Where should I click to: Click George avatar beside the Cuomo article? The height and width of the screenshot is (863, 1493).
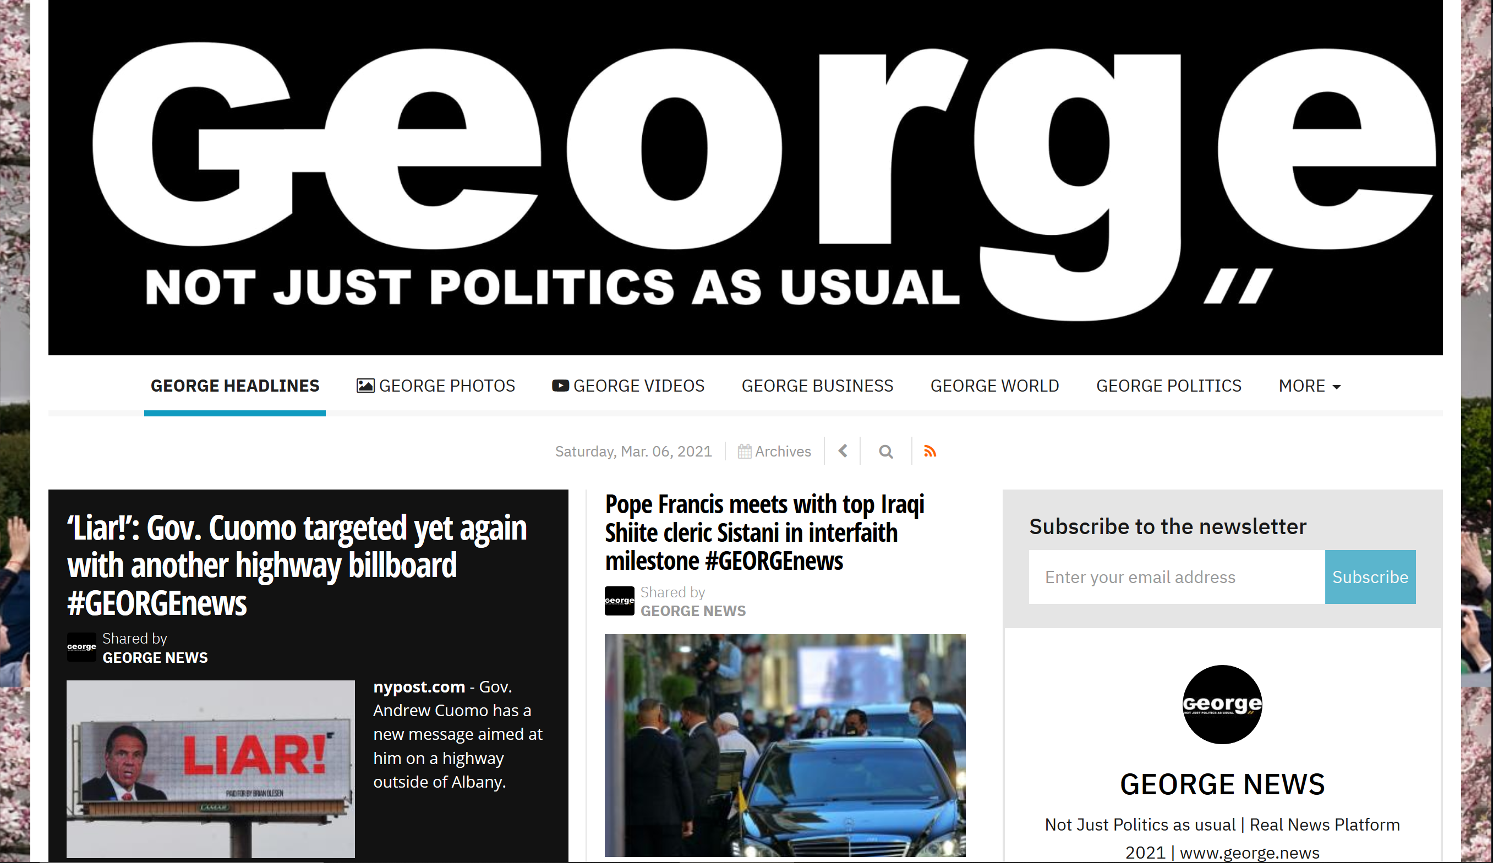81,647
